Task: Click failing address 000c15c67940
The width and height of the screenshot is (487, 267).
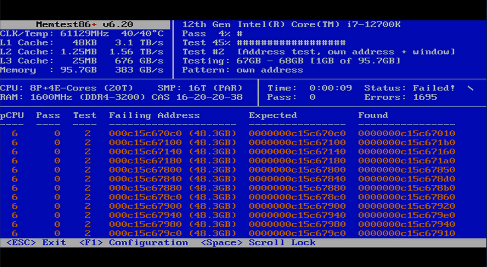Action: pyautogui.click(x=145, y=215)
